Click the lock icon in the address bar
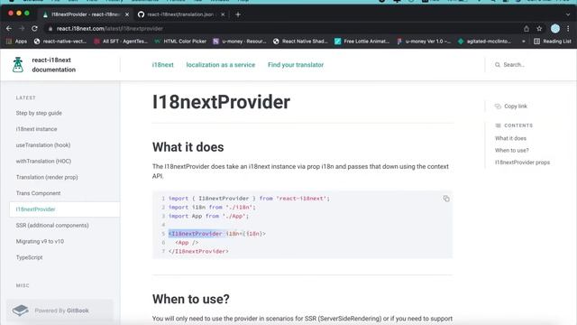The width and height of the screenshot is (577, 325). point(50,29)
